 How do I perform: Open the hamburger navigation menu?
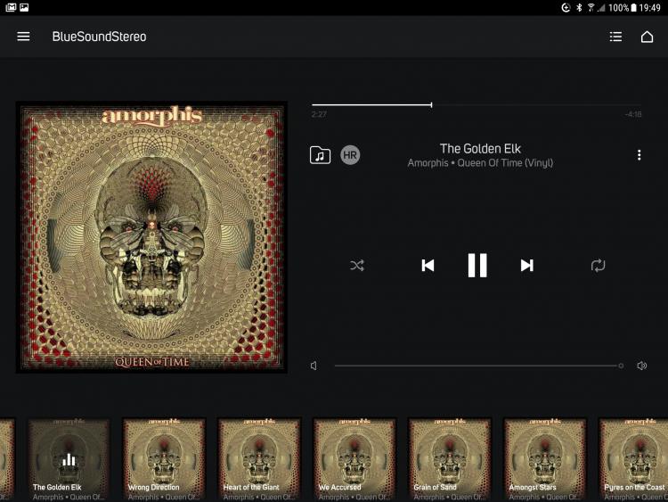coord(23,37)
